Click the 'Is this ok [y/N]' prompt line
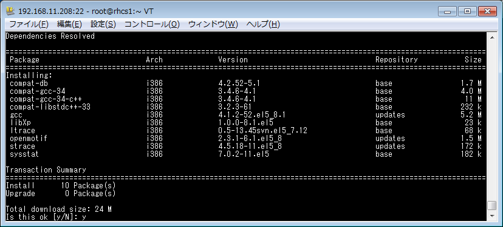This screenshot has height=227, width=503. (46, 217)
